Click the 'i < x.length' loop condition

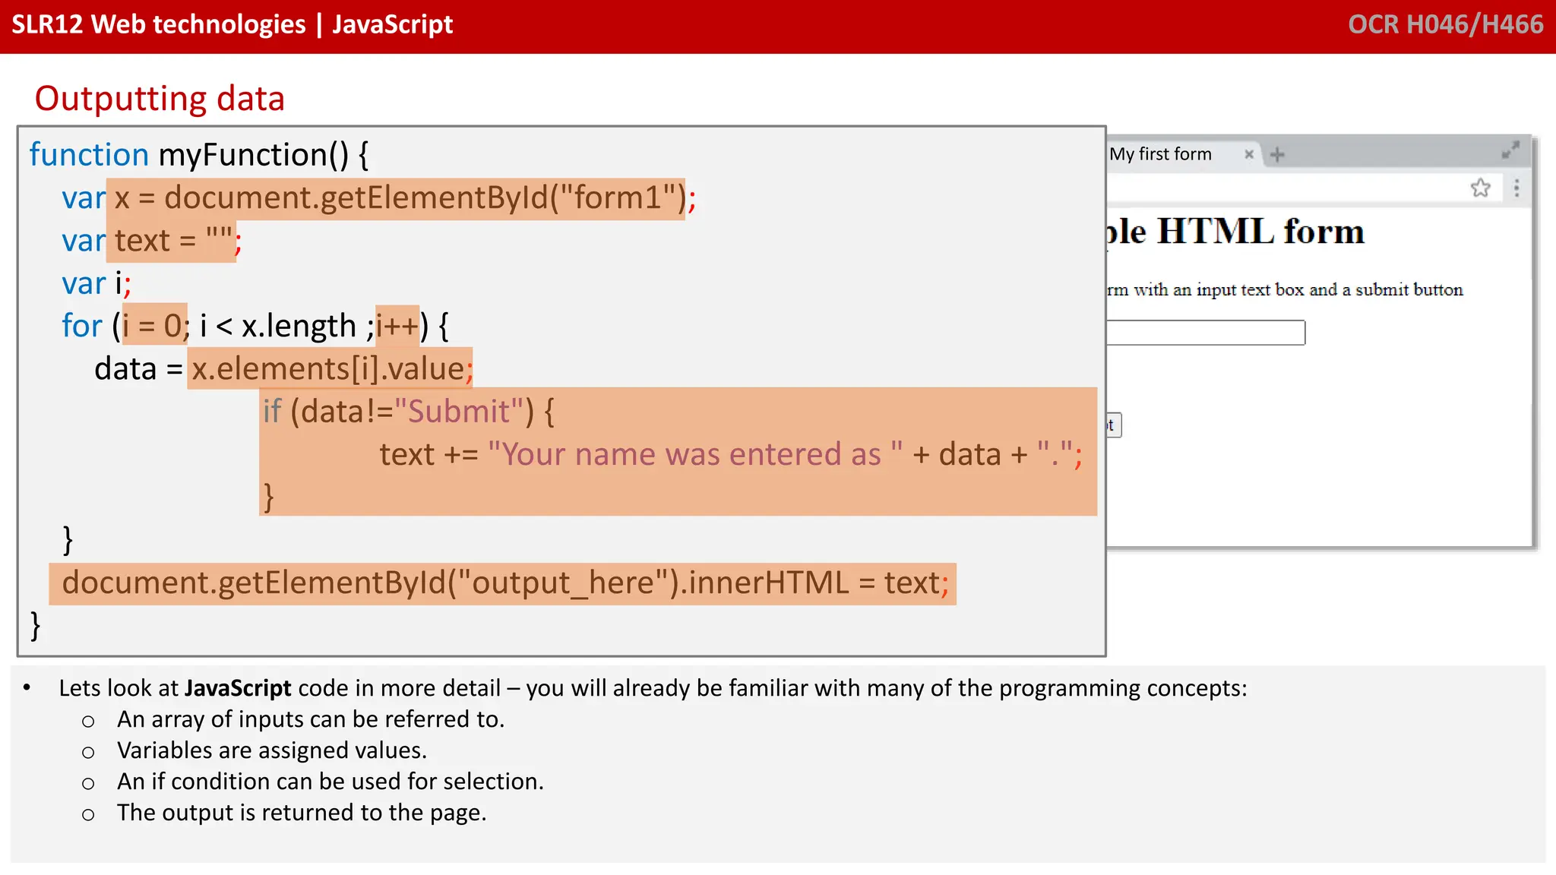pos(277,327)
